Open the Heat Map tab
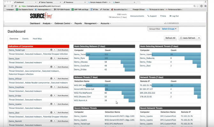The height and width of the screenshot is (127, 214). click(37, 38)
